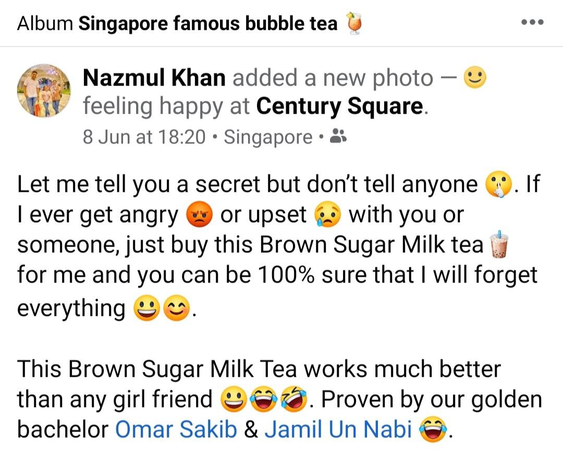The image size is (563, 455).
Task: Open the three-dot post options menu
Action: [x=532, y=22]
